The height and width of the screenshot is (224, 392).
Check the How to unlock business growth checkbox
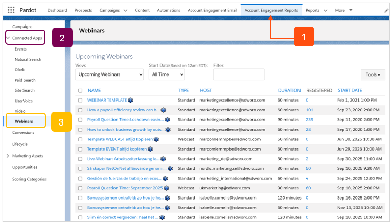pyautogui.click(x=80, y=130)
